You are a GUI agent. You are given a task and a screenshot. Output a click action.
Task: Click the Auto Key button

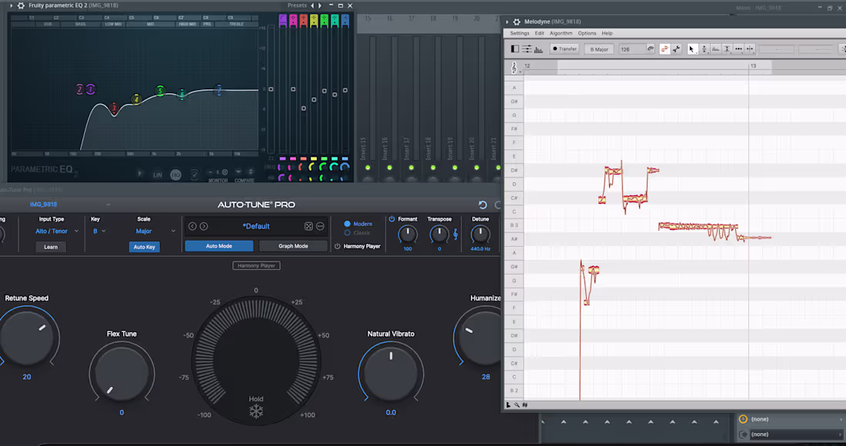coord(144,247)
